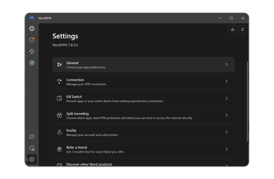Click the Discover other Nord products card icon
The width and height of the screenshot is (274, 179).
pos(60,165)
